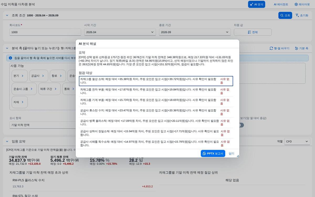Screen dimensions: 315x197
Task: Click the chevron on 자재 chip
Action: coord(22,102)
